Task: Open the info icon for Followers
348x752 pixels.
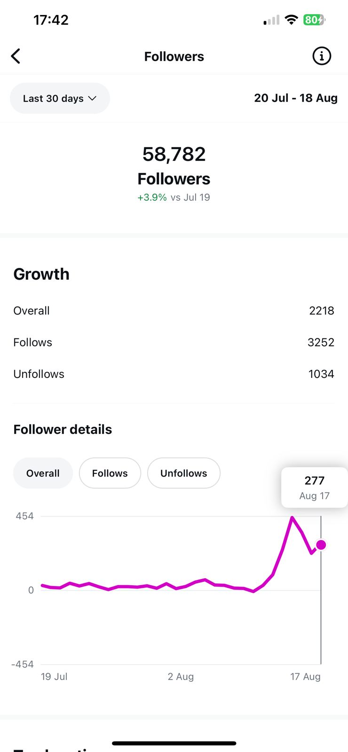Action: point(322,56)
